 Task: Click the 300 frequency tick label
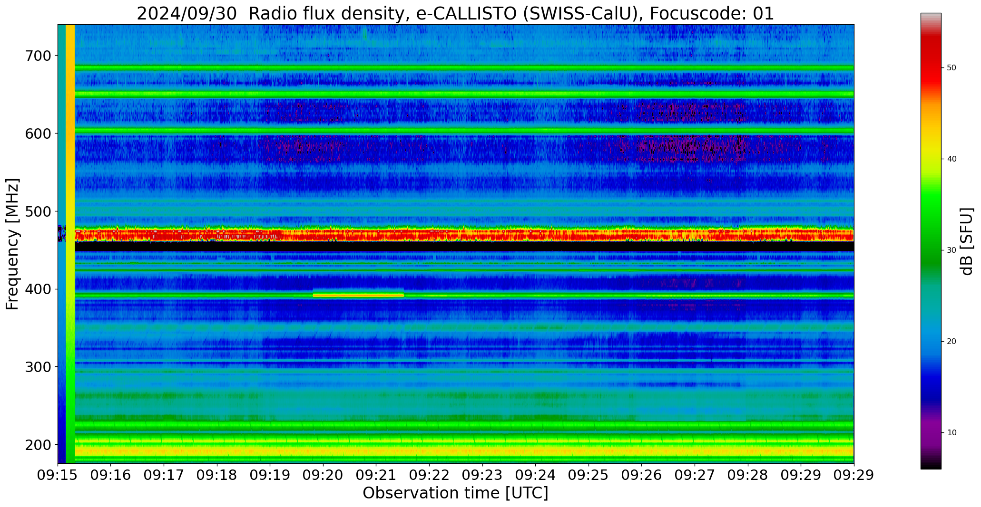pos(38,367)
